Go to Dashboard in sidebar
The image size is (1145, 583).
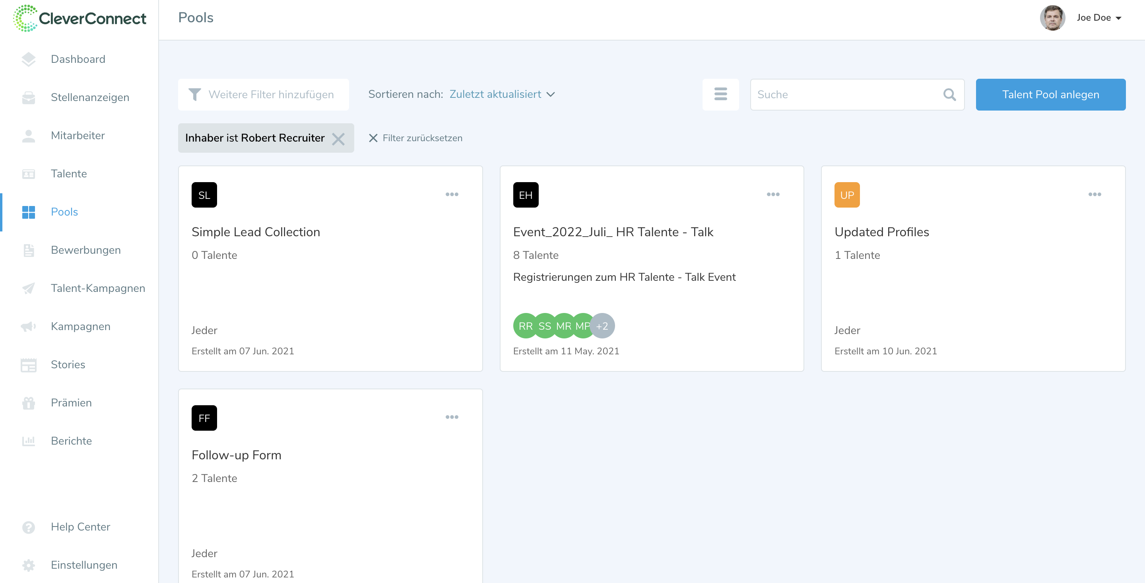pos(78,59)
